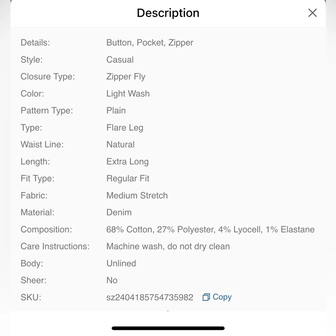Click the 'Regular Fit' fit type value
The height and width of the screenshot is (336, 336).
click(128, 178)
